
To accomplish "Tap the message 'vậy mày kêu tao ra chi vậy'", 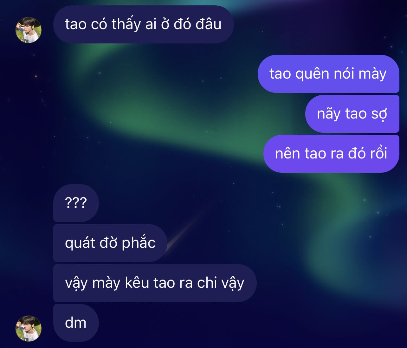I will click(155, 283).
